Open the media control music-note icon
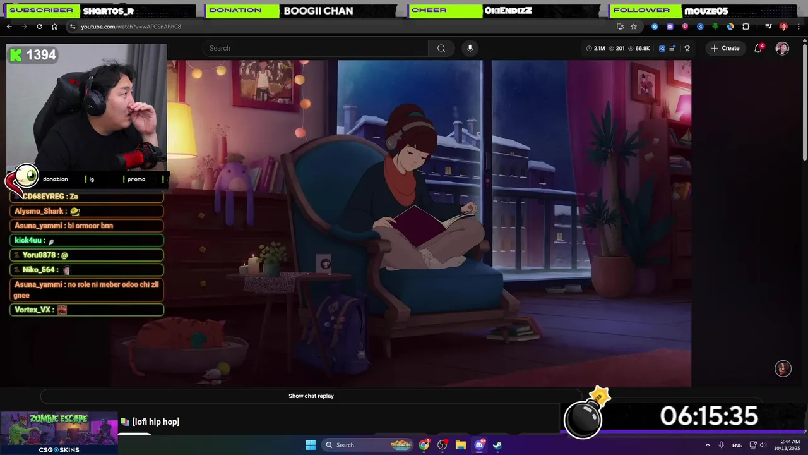This screenshot has height=455, width=808. pyautogui.click(x=768, y=27)
